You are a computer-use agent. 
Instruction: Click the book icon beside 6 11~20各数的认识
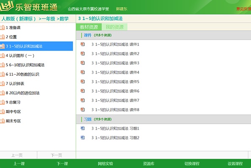pyautogui.click(x=2, y=75)
